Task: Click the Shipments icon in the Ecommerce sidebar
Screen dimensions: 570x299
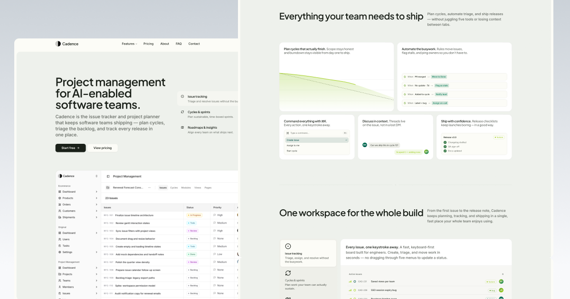Action: pos(60,217)
